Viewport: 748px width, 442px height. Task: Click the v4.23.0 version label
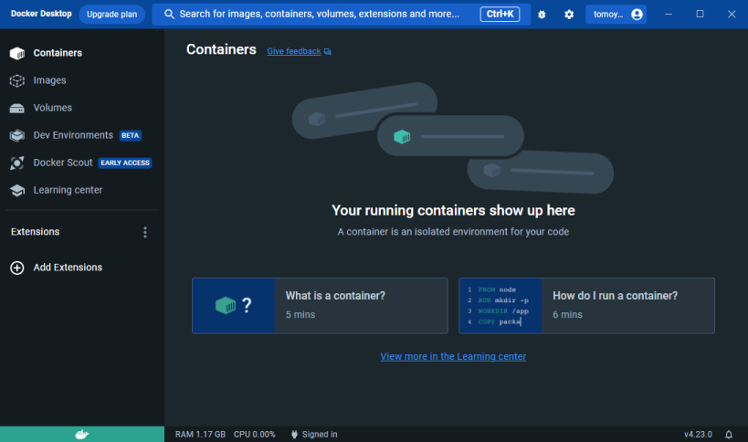click(x=698, y=435)
